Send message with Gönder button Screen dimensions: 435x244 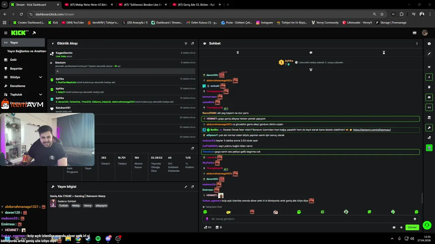pyautogui.click(x=412, y=227)
